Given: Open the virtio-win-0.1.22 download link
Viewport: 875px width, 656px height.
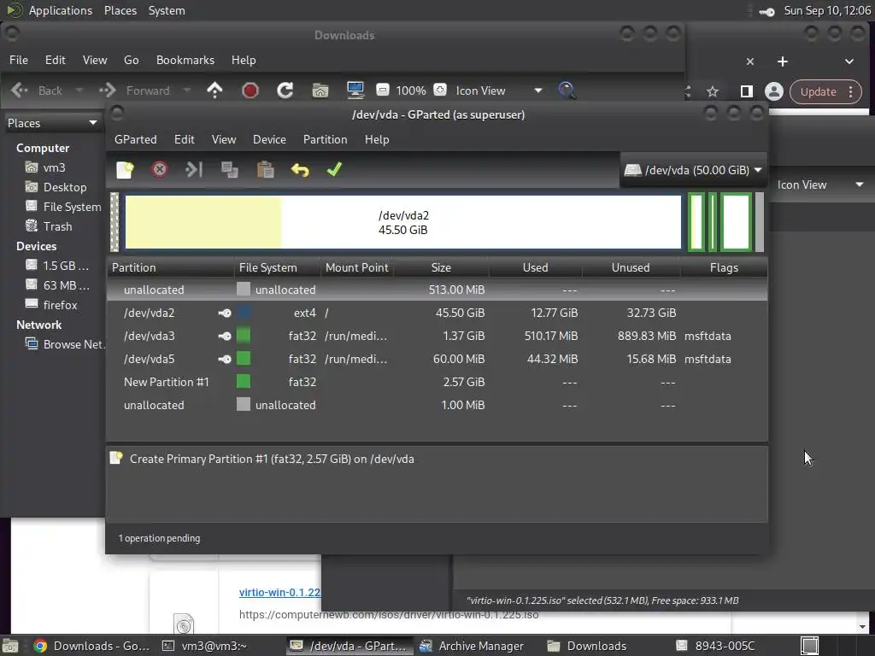Looking at the screenshot, I should pyautogui.click(x=279, y=593).
